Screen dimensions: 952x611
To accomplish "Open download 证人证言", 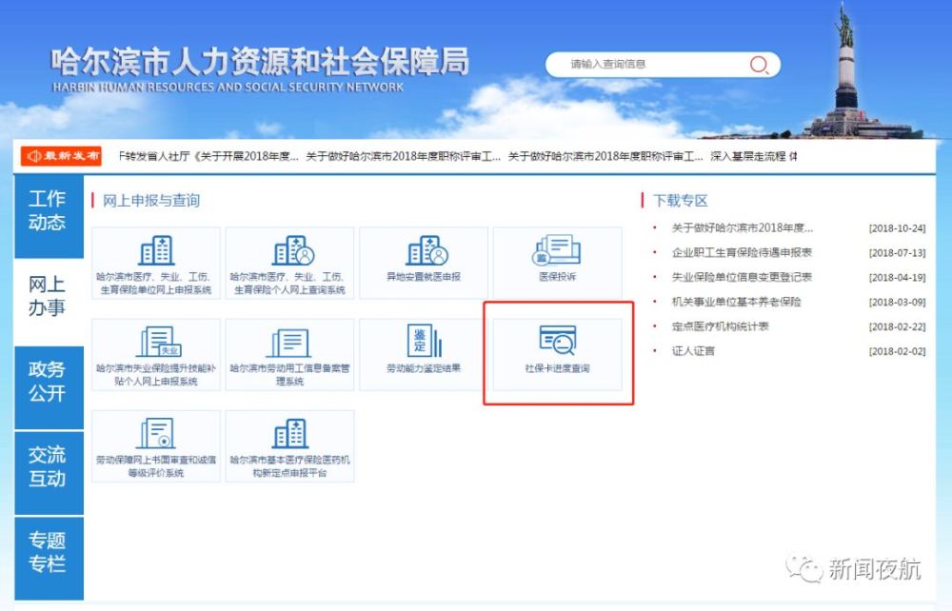I will tap(693, 350).
